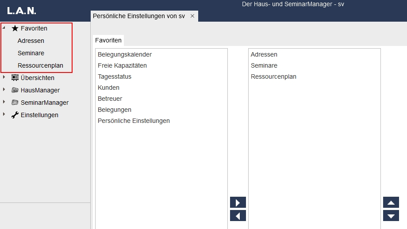Image resolution: width=407 pixels, height=229 pixels.
Task: Expand the Einstellungen tree node
Action: click(4, 115)
